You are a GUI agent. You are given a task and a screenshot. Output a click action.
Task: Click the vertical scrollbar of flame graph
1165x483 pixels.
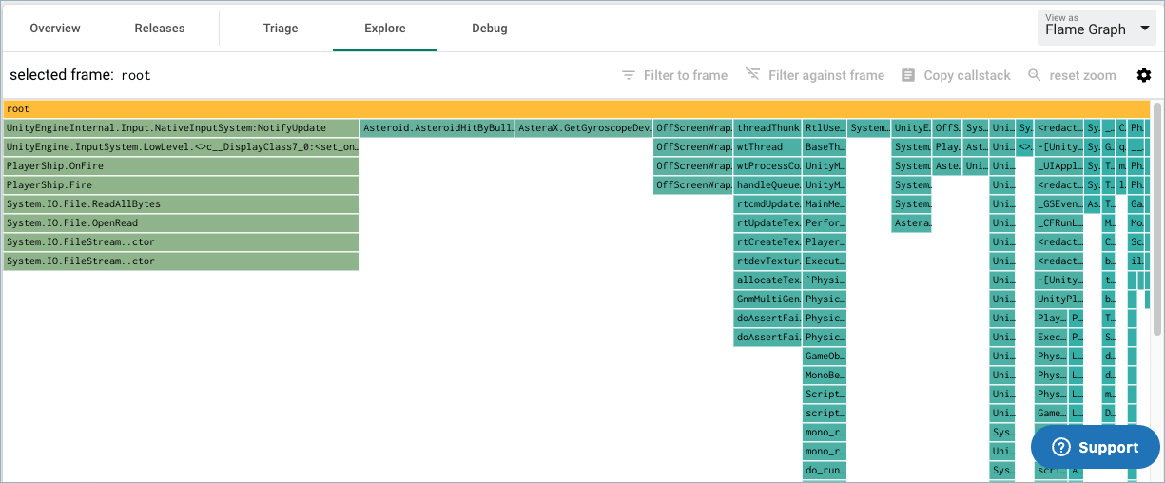click(1156, 219)
